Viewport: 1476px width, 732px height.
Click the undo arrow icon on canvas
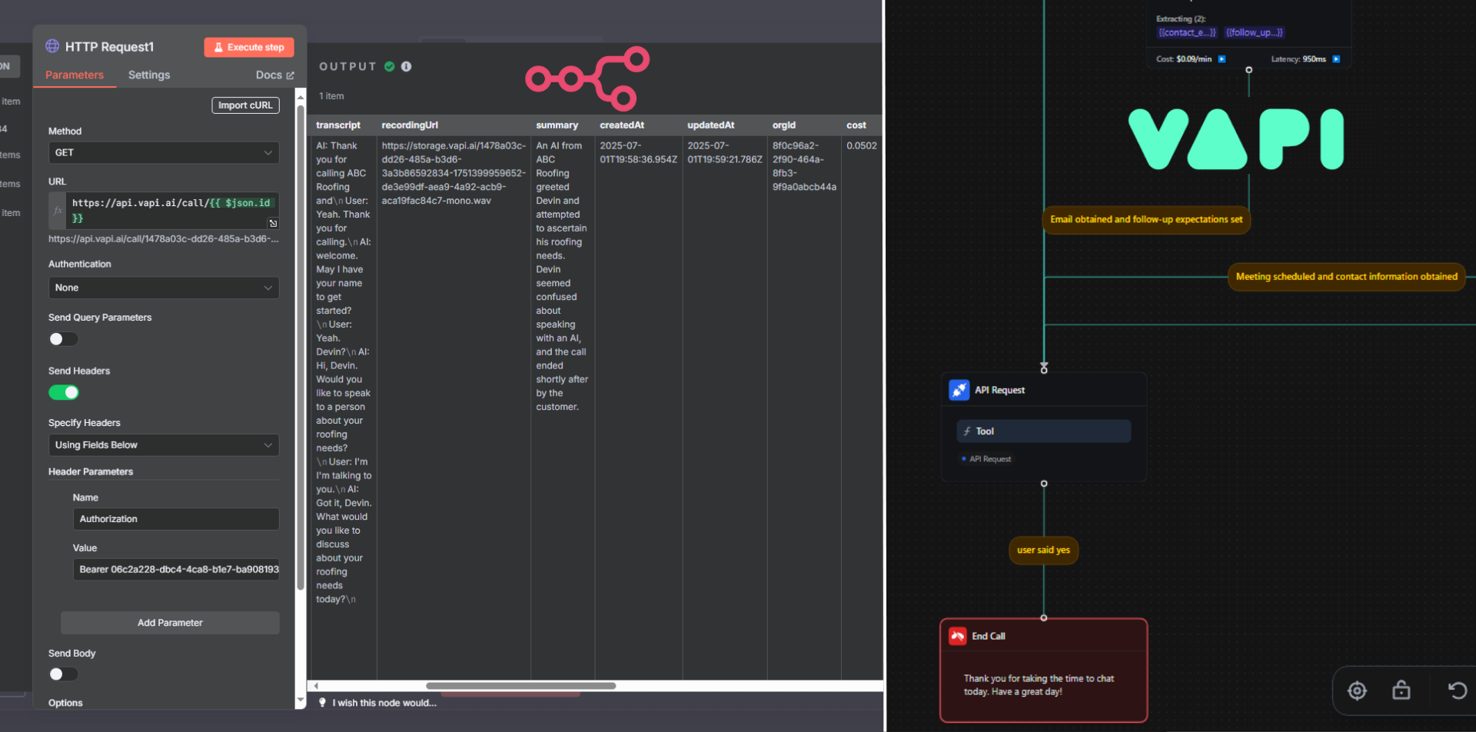[x=1457, y=690]
